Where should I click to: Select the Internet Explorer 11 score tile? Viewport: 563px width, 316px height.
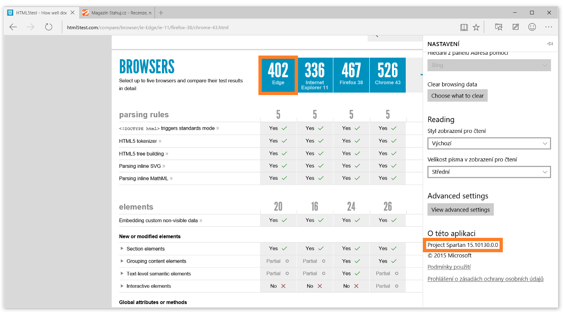point(314,75)
